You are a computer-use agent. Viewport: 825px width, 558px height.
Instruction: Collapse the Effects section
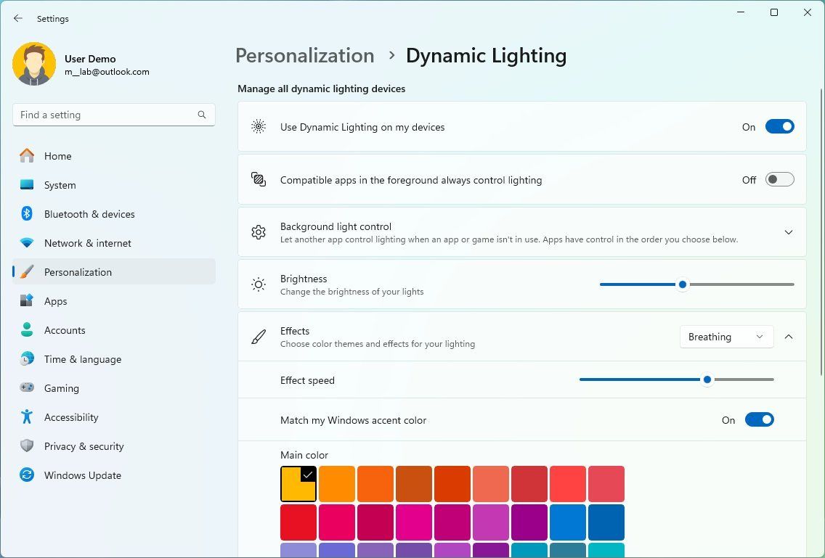click(x=789, y=336)
